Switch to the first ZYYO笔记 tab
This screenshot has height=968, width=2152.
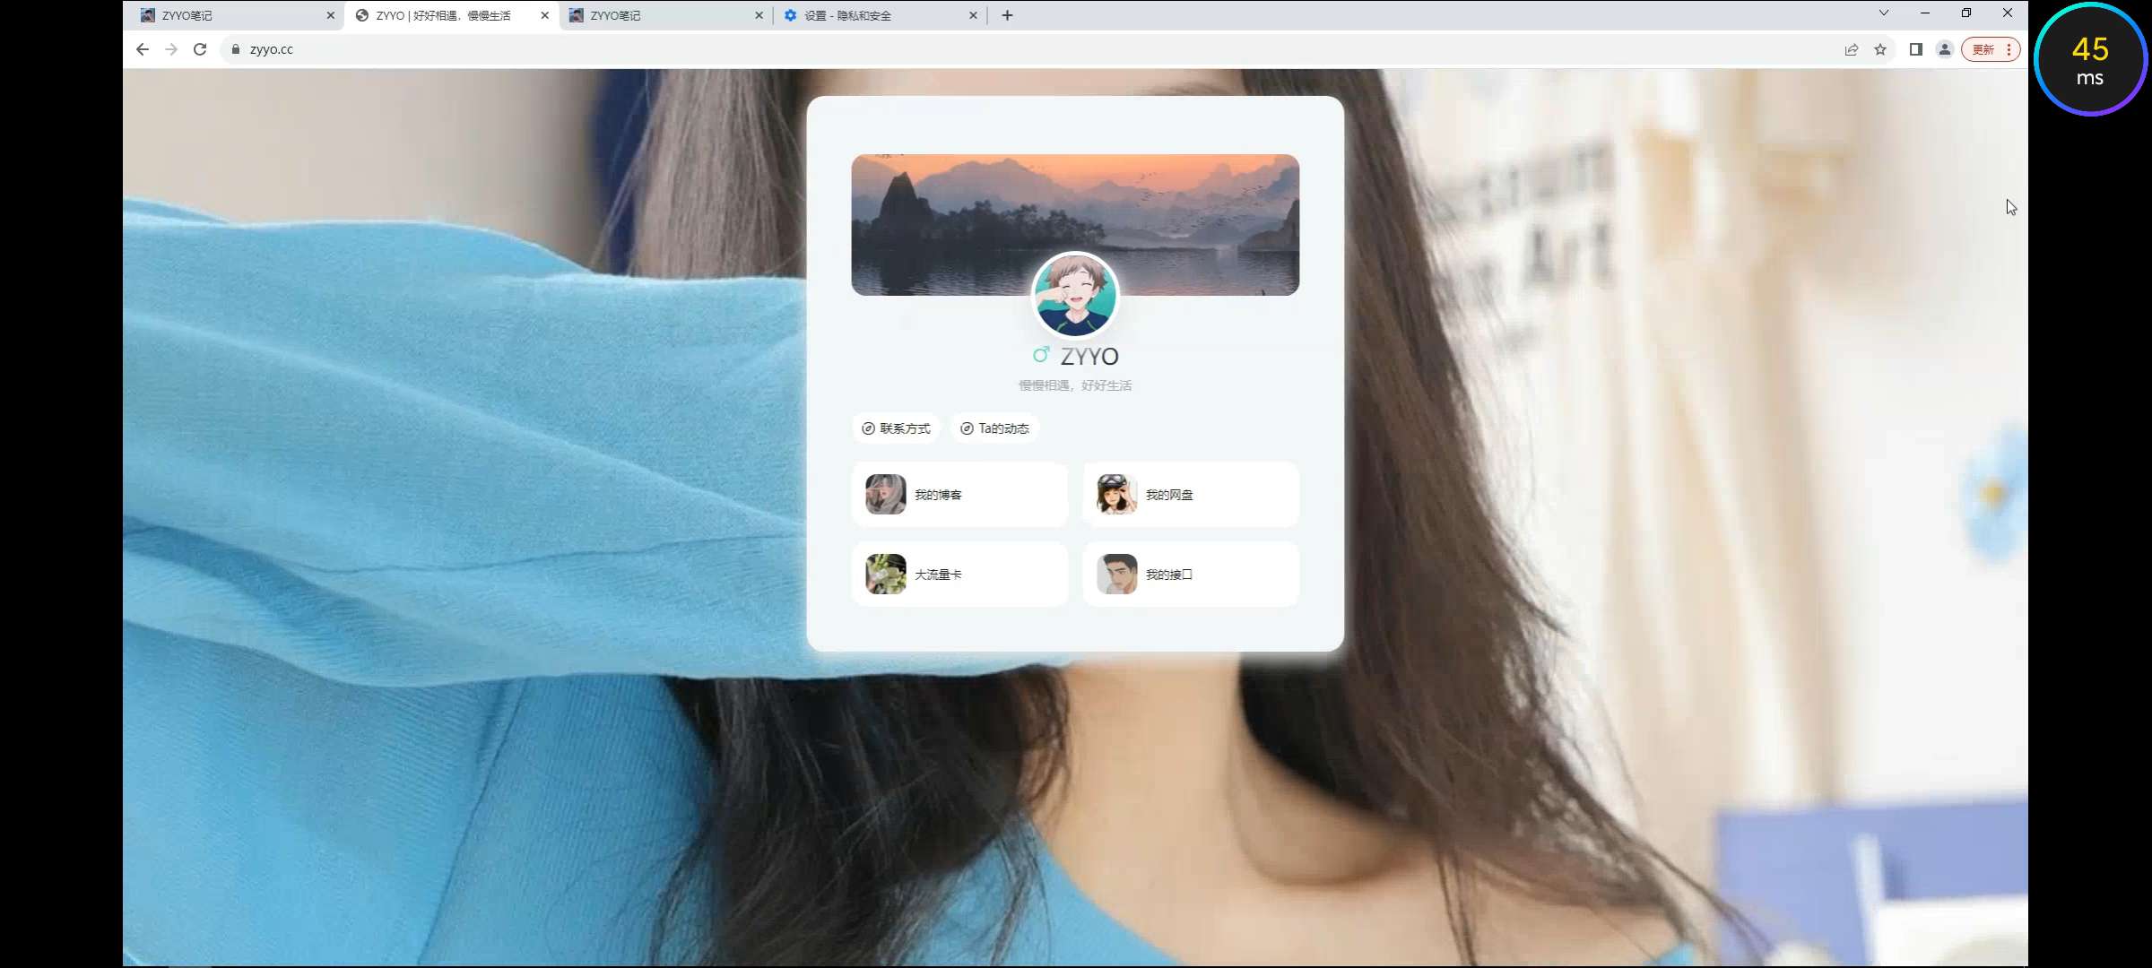[238, 15]
